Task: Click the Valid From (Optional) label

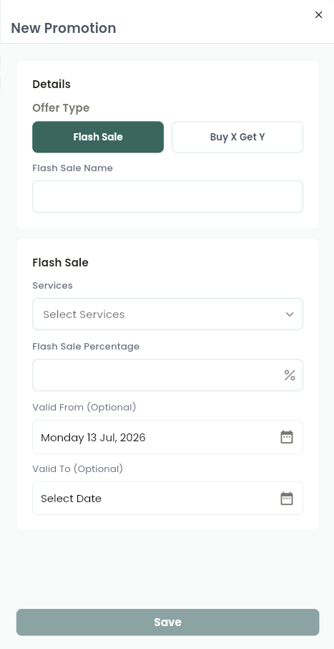Action: (x=84, y=408)
